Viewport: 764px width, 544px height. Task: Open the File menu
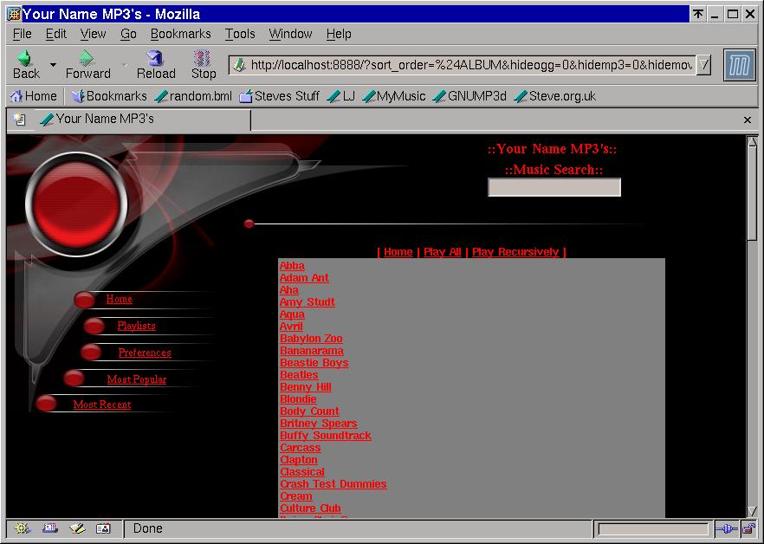(x=22, y=34)
